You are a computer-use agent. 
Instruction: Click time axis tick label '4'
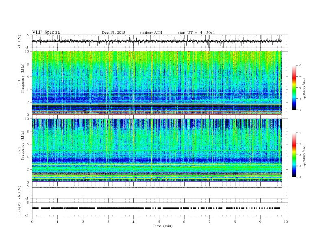(133, 222)
